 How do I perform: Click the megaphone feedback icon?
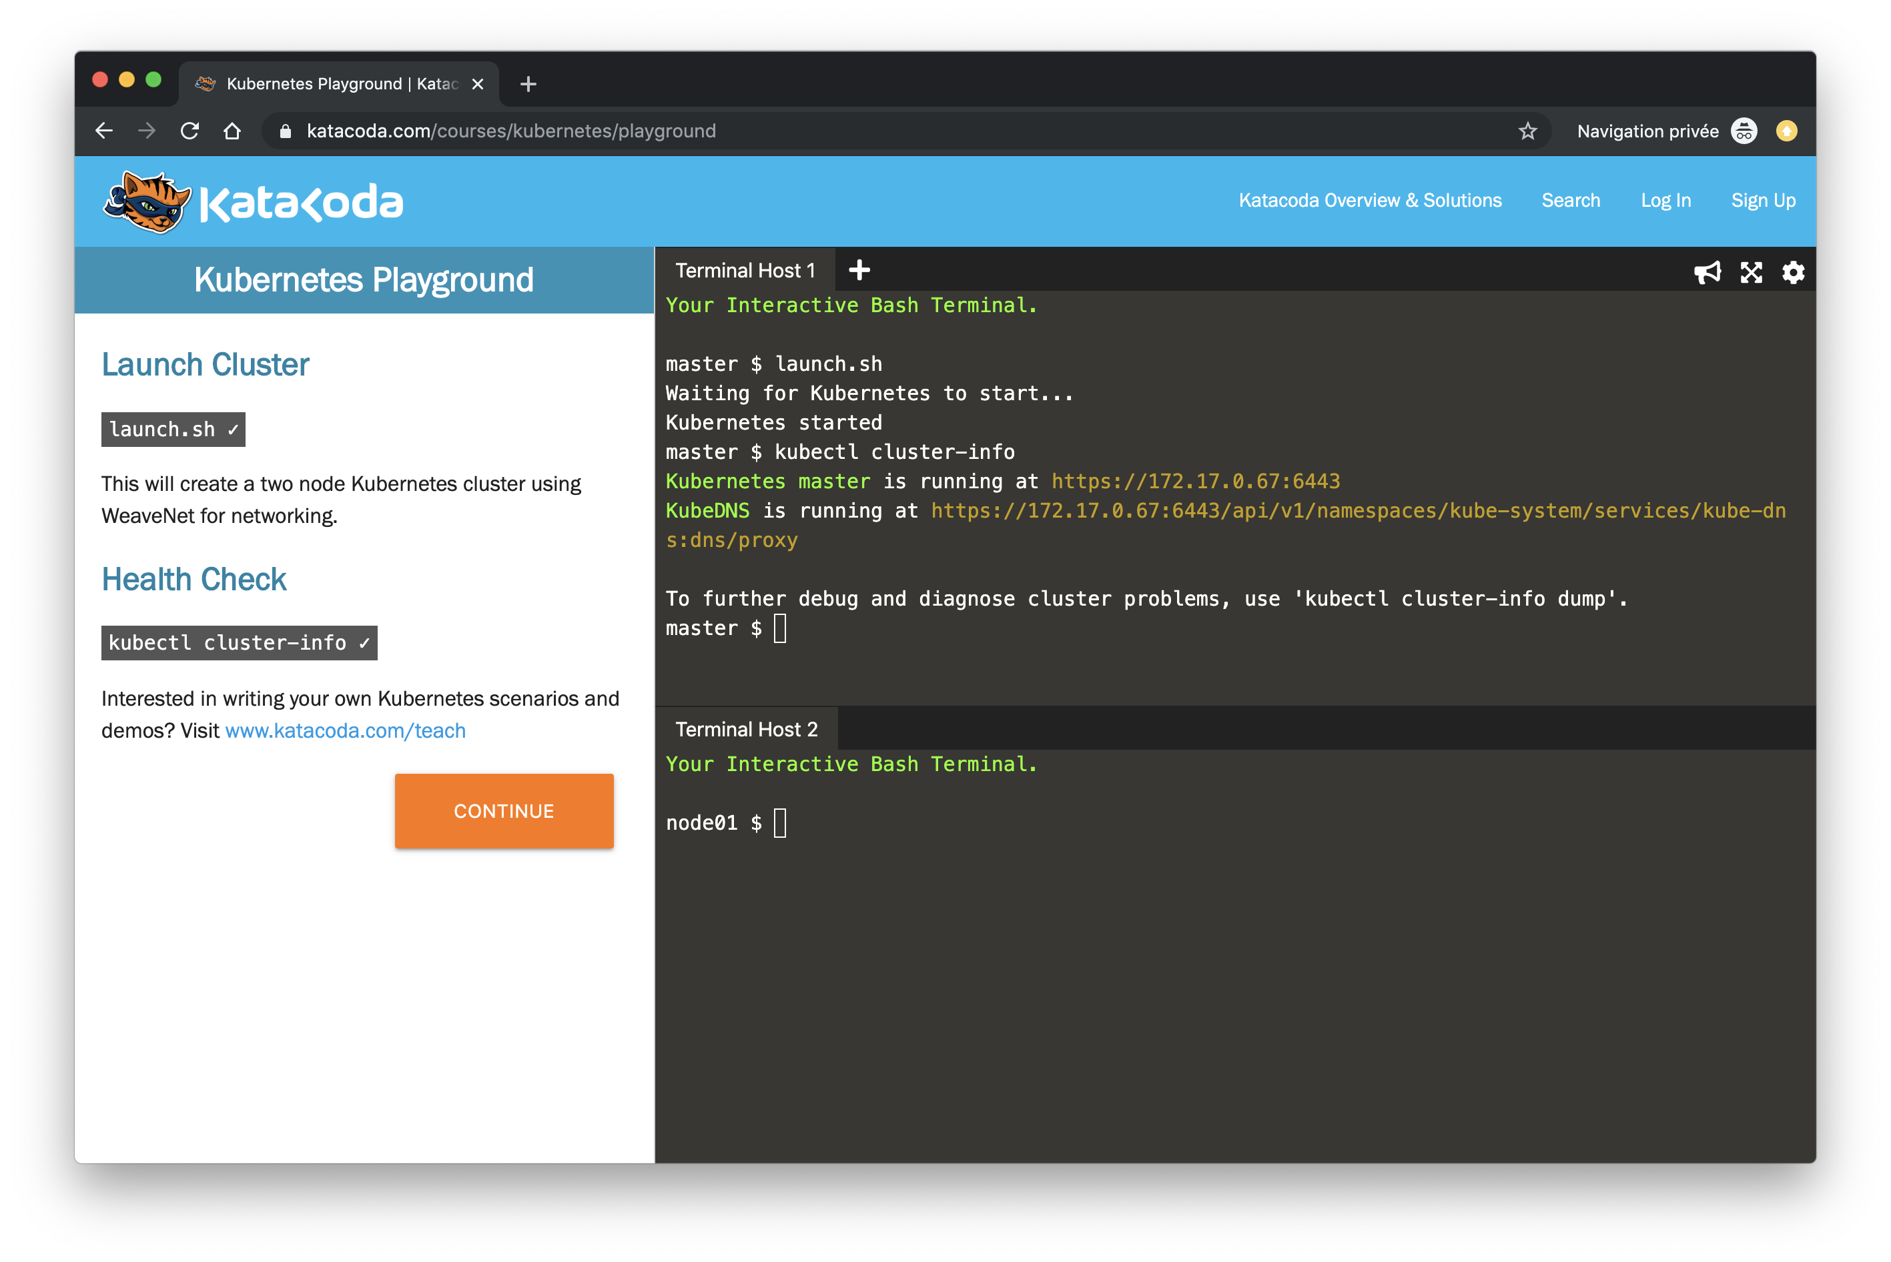point(1706,273)
